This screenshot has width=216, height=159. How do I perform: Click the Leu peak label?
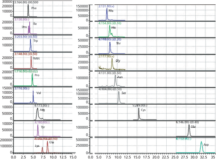[x=24, y=27]
